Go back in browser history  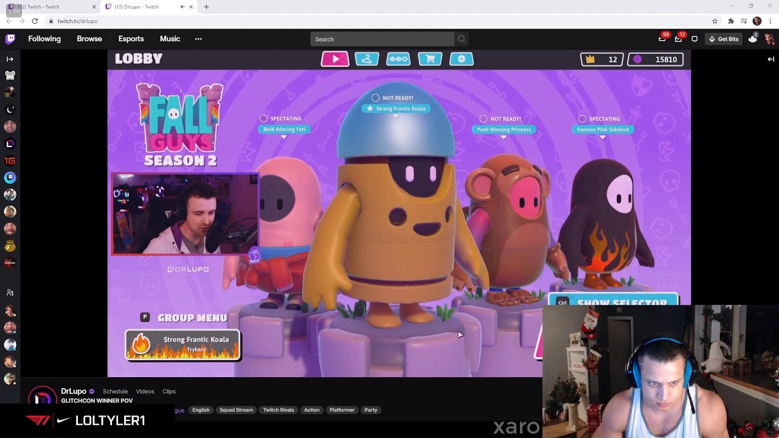click(9, 21)
